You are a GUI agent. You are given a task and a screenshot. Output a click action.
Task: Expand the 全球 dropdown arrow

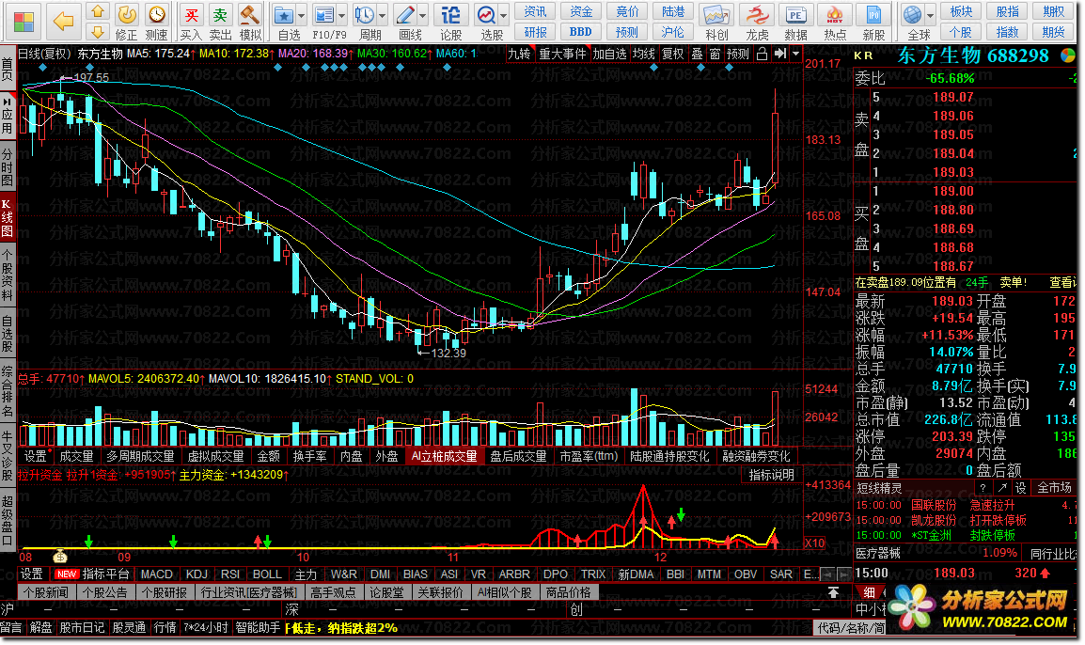pyautogui.click(x=930, y=15)
